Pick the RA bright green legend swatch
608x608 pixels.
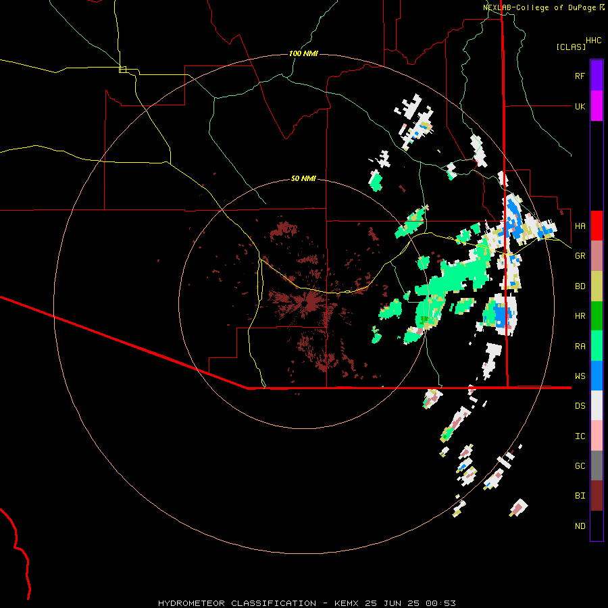[597, 346]
